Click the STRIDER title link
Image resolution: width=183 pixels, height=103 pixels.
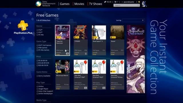[x=77, y=41]
